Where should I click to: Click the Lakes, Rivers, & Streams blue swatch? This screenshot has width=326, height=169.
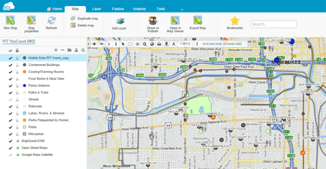24,113
